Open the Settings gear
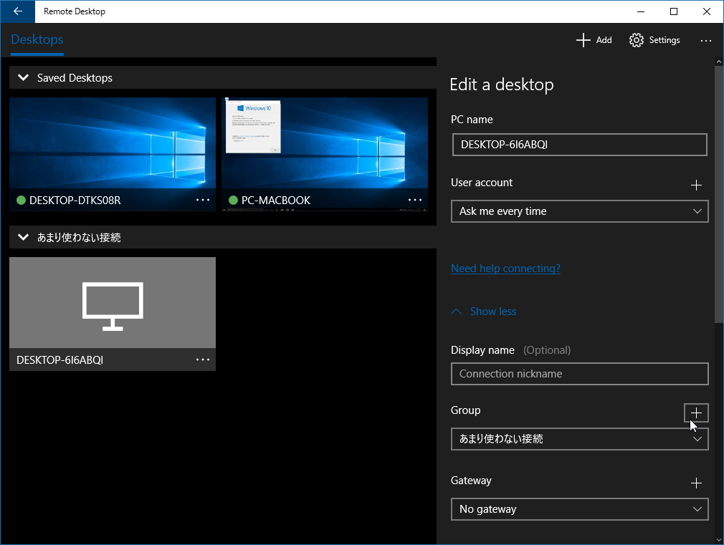 point(654,40)
